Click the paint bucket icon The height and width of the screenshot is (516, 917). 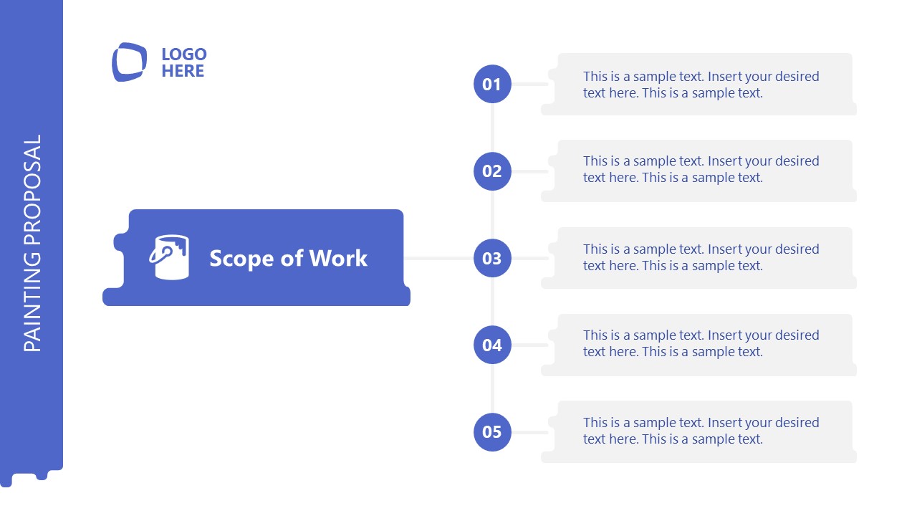click(x=169, y=257)
